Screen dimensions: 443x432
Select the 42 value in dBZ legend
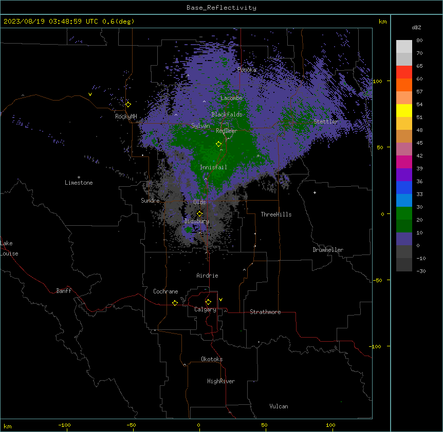tap(419, 155)
